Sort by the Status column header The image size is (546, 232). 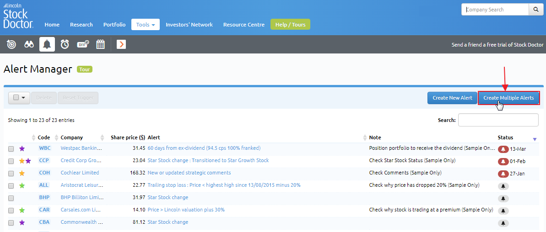click(x=505, y=137)
